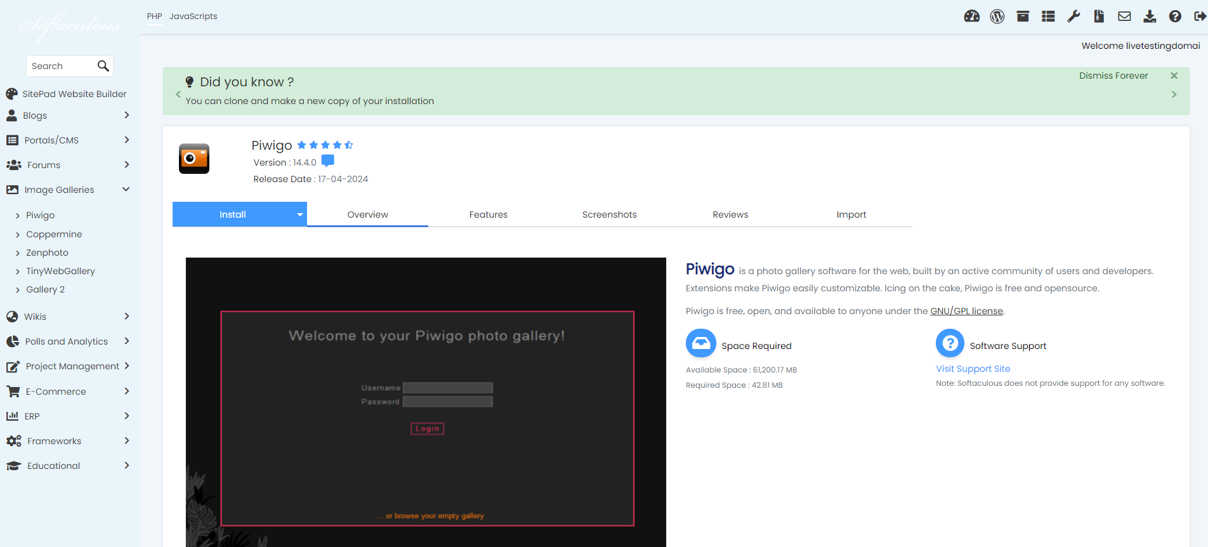Collapse the Image Galleries category
The height and width of the screenshot is (547, 1208).
point(126,189)
